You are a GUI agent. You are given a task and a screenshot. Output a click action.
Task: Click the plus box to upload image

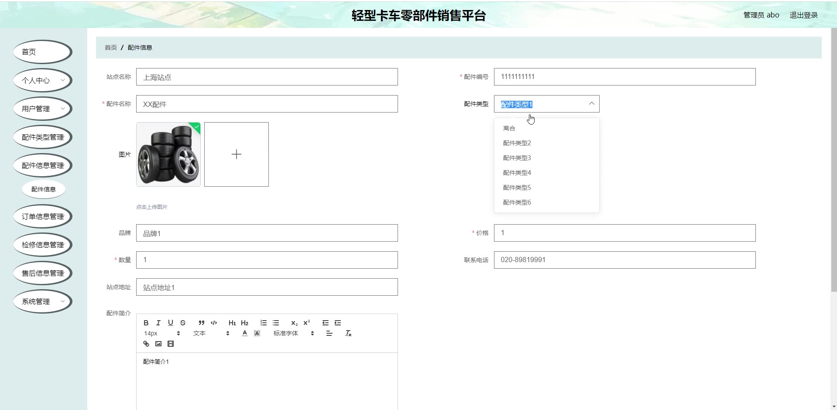click(237, 154)
